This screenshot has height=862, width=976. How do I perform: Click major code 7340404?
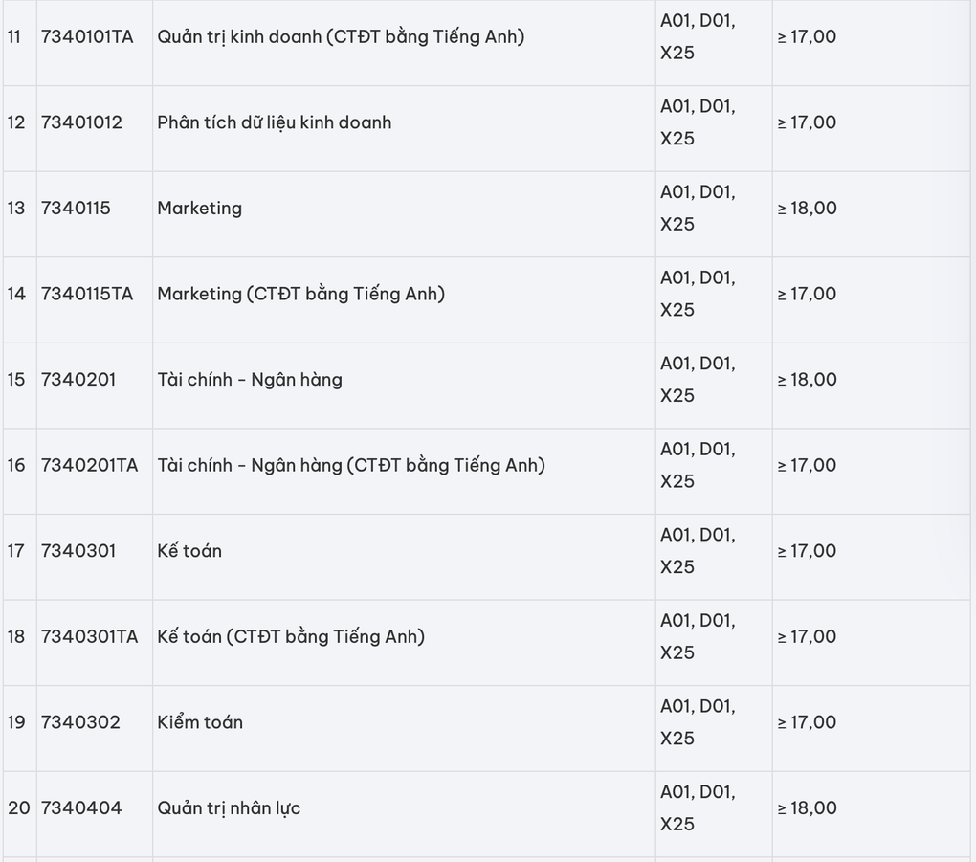pyautogui.click(x=81, y=808)
